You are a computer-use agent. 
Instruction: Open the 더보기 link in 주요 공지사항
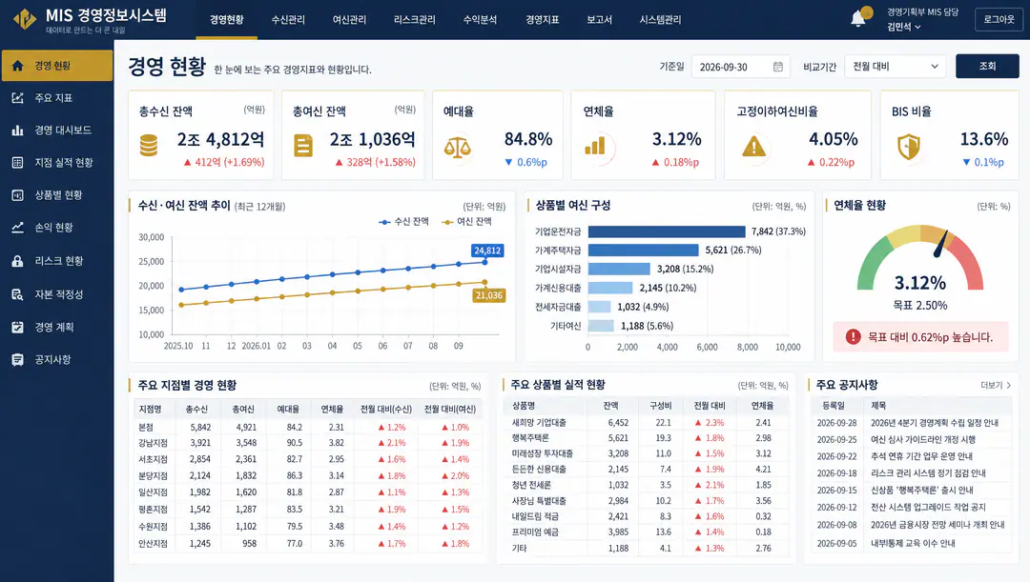(995, 385)
